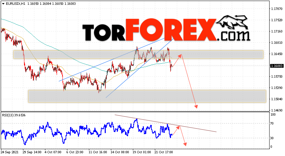Click the OHLC quote values 1.16050 1.16084
This screenshot has width=285, height=156.
39,4
